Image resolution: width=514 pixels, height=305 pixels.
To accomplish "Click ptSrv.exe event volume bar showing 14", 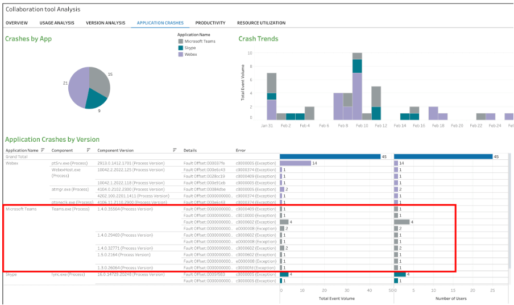I will click(295, 163).
